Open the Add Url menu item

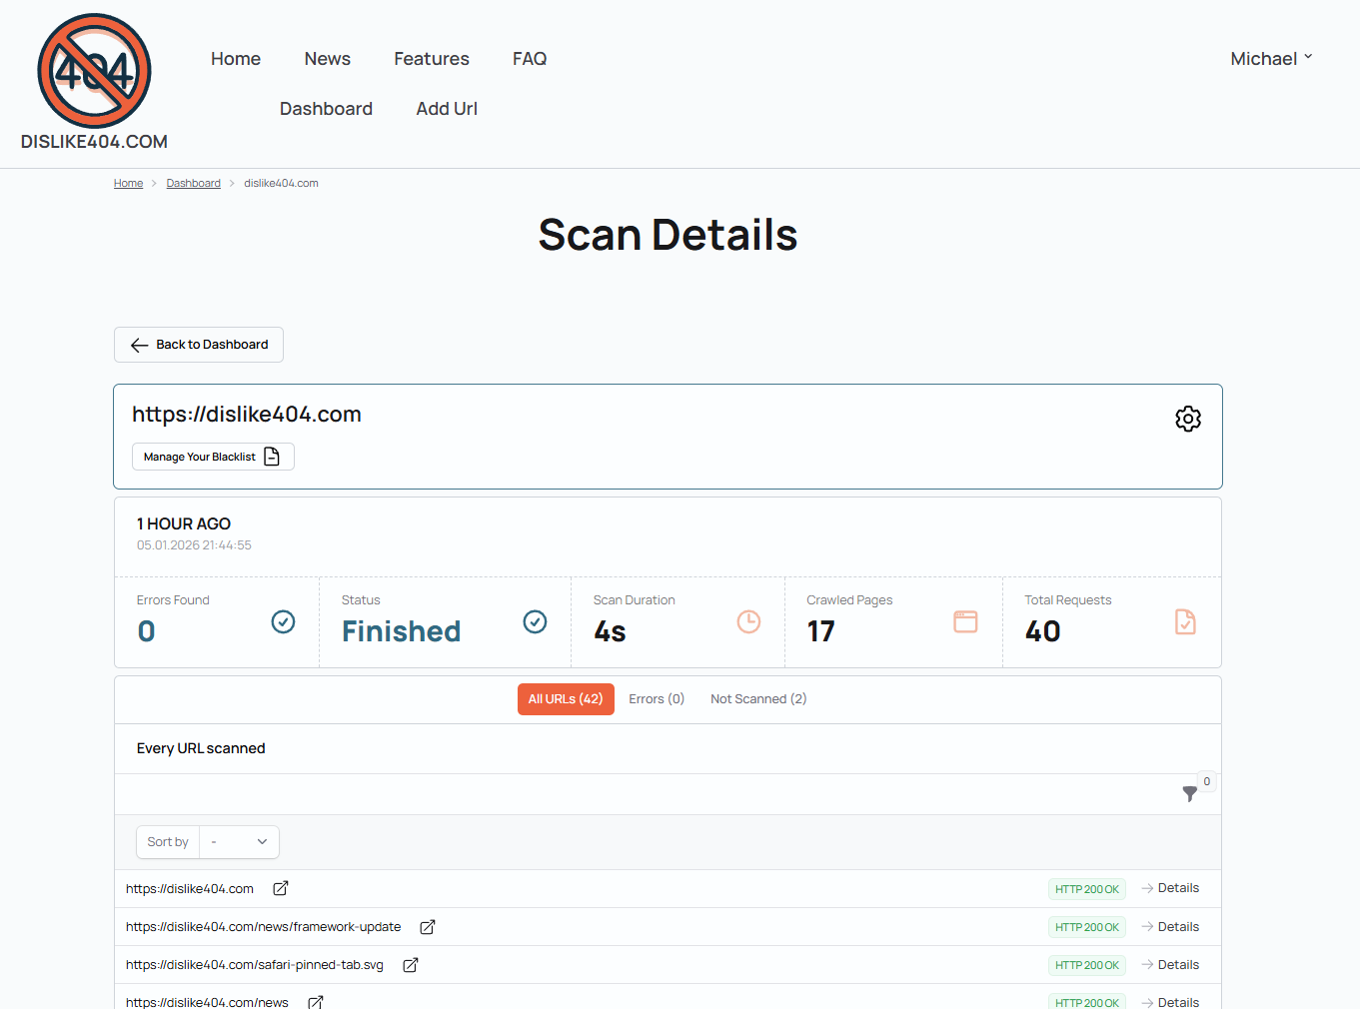(447, 109)
